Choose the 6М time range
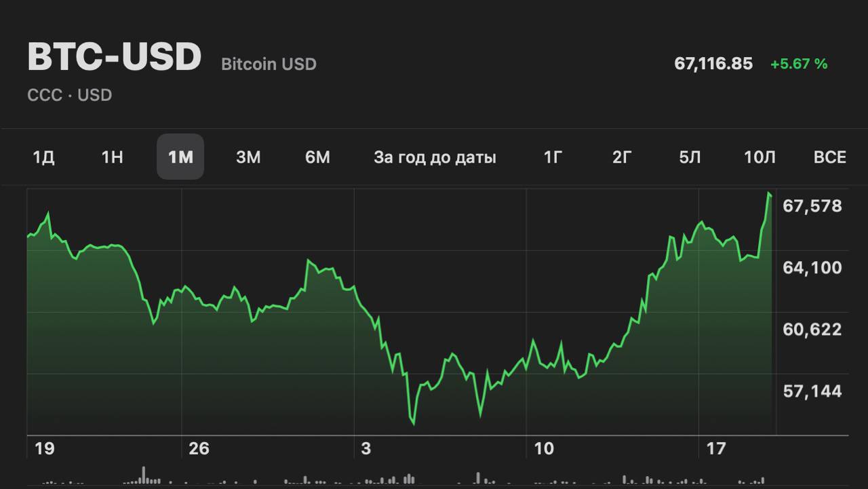 click(317, 157)
